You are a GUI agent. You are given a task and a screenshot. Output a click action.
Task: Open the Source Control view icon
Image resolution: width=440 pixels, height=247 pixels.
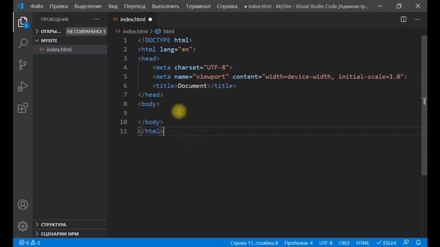point(23,64)
